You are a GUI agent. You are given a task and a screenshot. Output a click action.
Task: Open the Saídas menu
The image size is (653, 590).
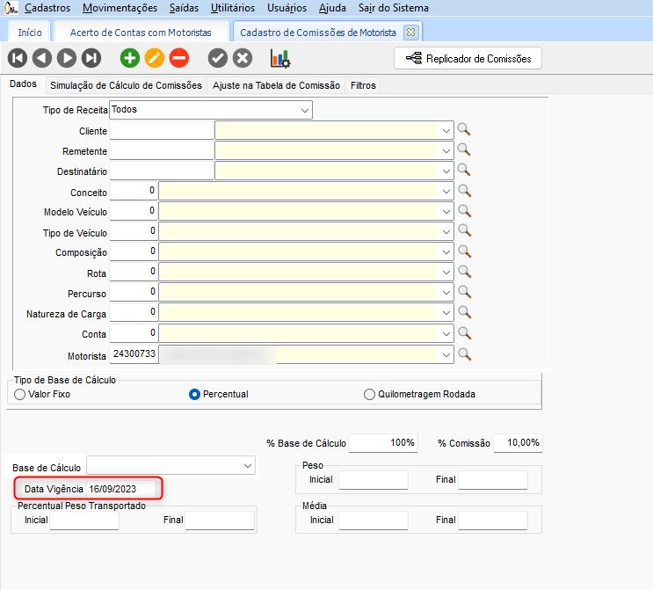pyautogui.click(x=184, y=8)
